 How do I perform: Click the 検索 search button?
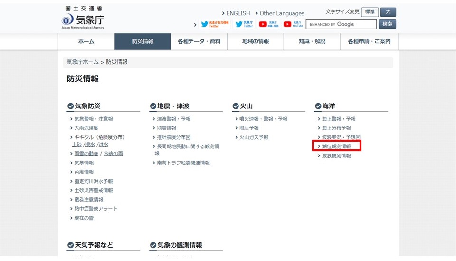388,24
